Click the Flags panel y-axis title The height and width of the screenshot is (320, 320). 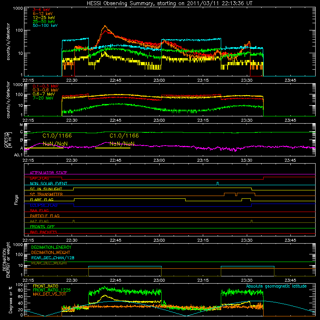(16, 200)
